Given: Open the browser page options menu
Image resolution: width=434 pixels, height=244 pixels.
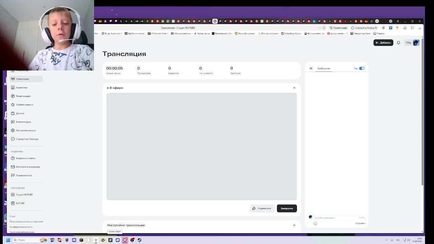Looking at the screenshot, I should (319, 28).
